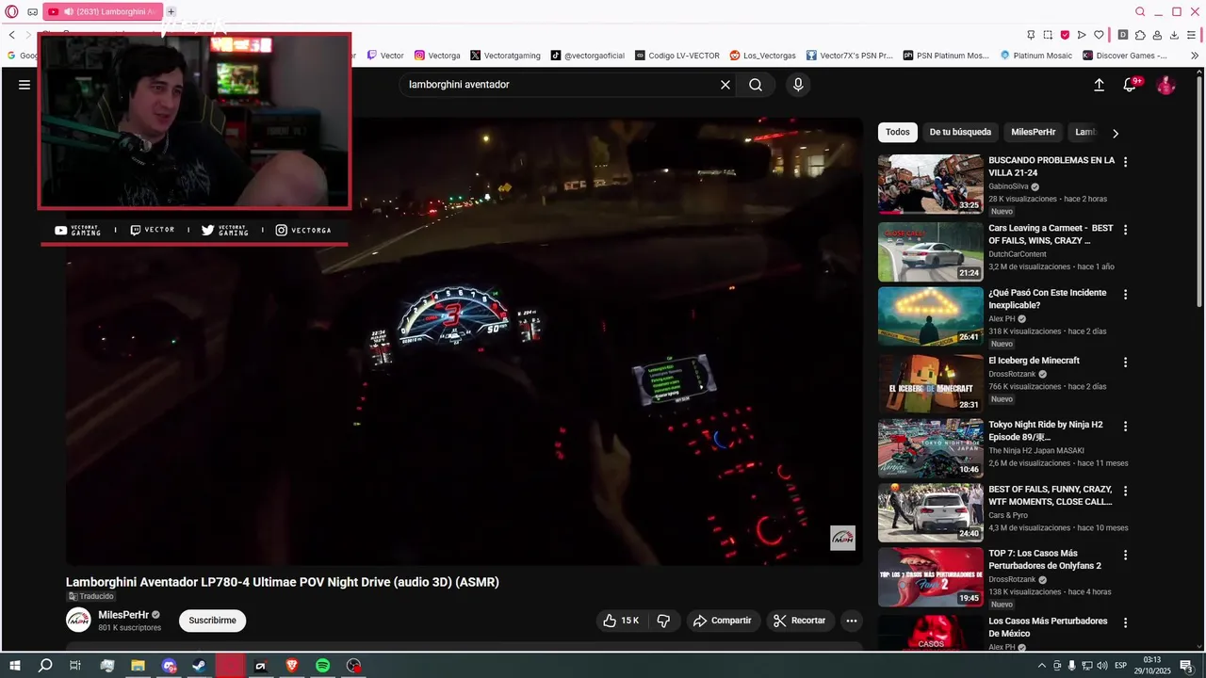Open options for El Iceberg de Minecraft video

1125,362
